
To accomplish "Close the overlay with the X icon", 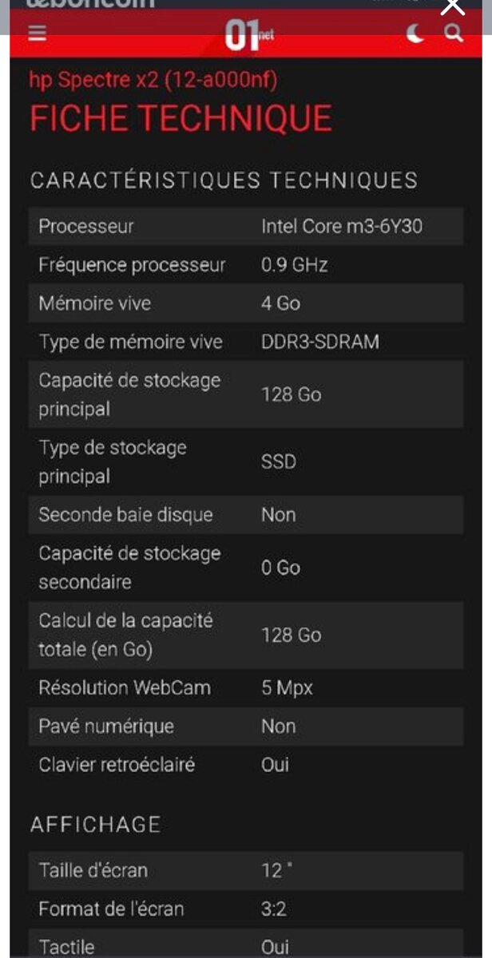I will (x=452, y=6).
